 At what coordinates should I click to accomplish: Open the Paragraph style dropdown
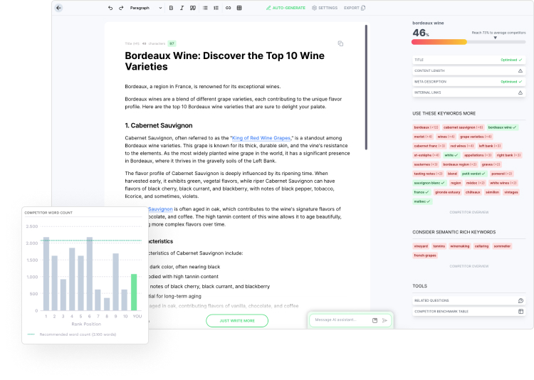(146, 8)
